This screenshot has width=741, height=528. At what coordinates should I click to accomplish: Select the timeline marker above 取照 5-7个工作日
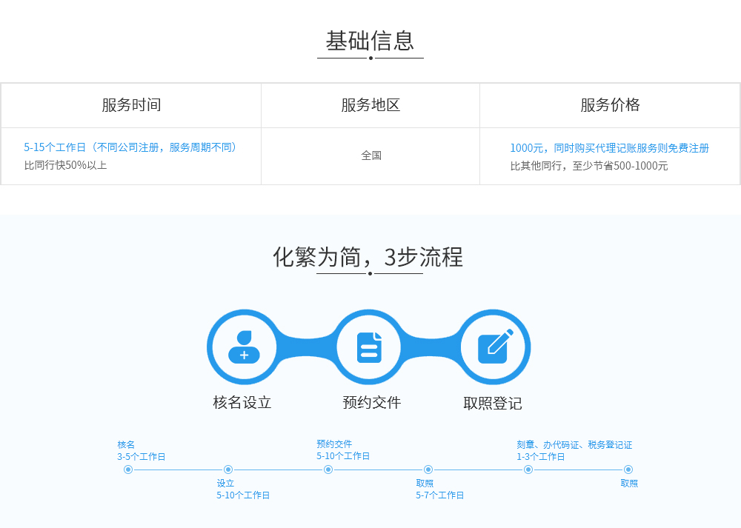(x=428, y=469)
